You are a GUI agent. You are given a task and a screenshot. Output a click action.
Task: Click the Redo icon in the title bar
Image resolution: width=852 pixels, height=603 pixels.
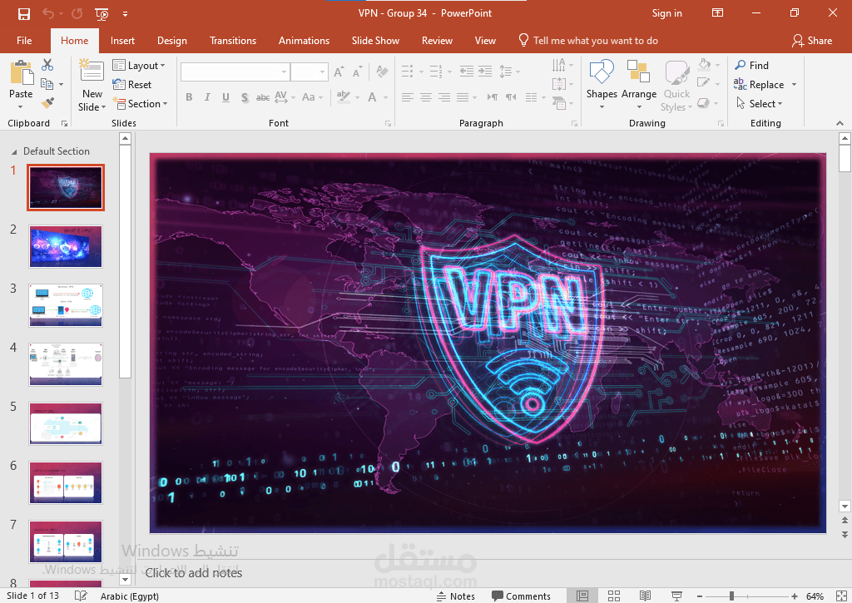point(77,13)
